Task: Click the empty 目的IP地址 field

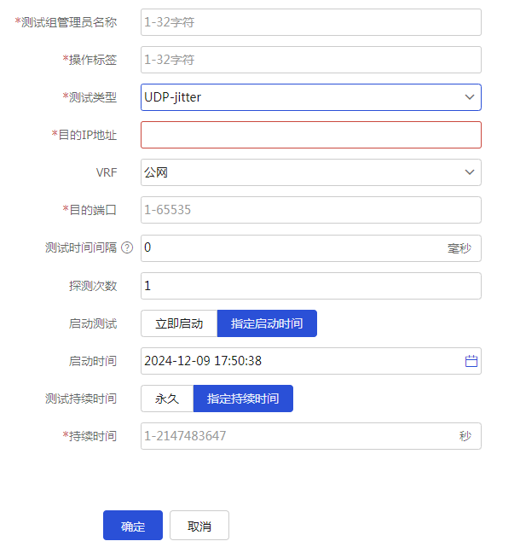Action: [311, 135]
